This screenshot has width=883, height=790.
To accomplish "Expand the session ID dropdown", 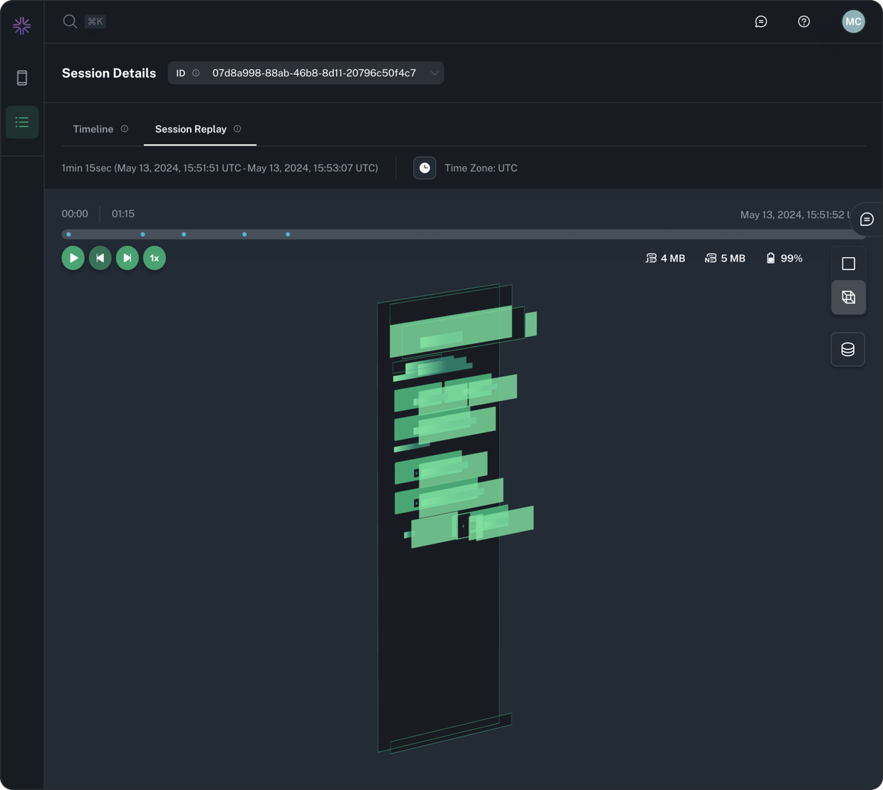I will 434,73.
